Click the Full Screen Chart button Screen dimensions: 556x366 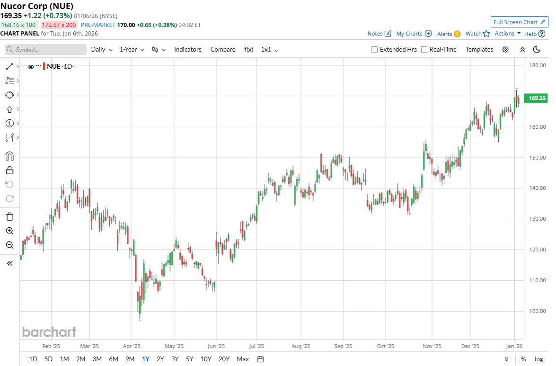519,22
